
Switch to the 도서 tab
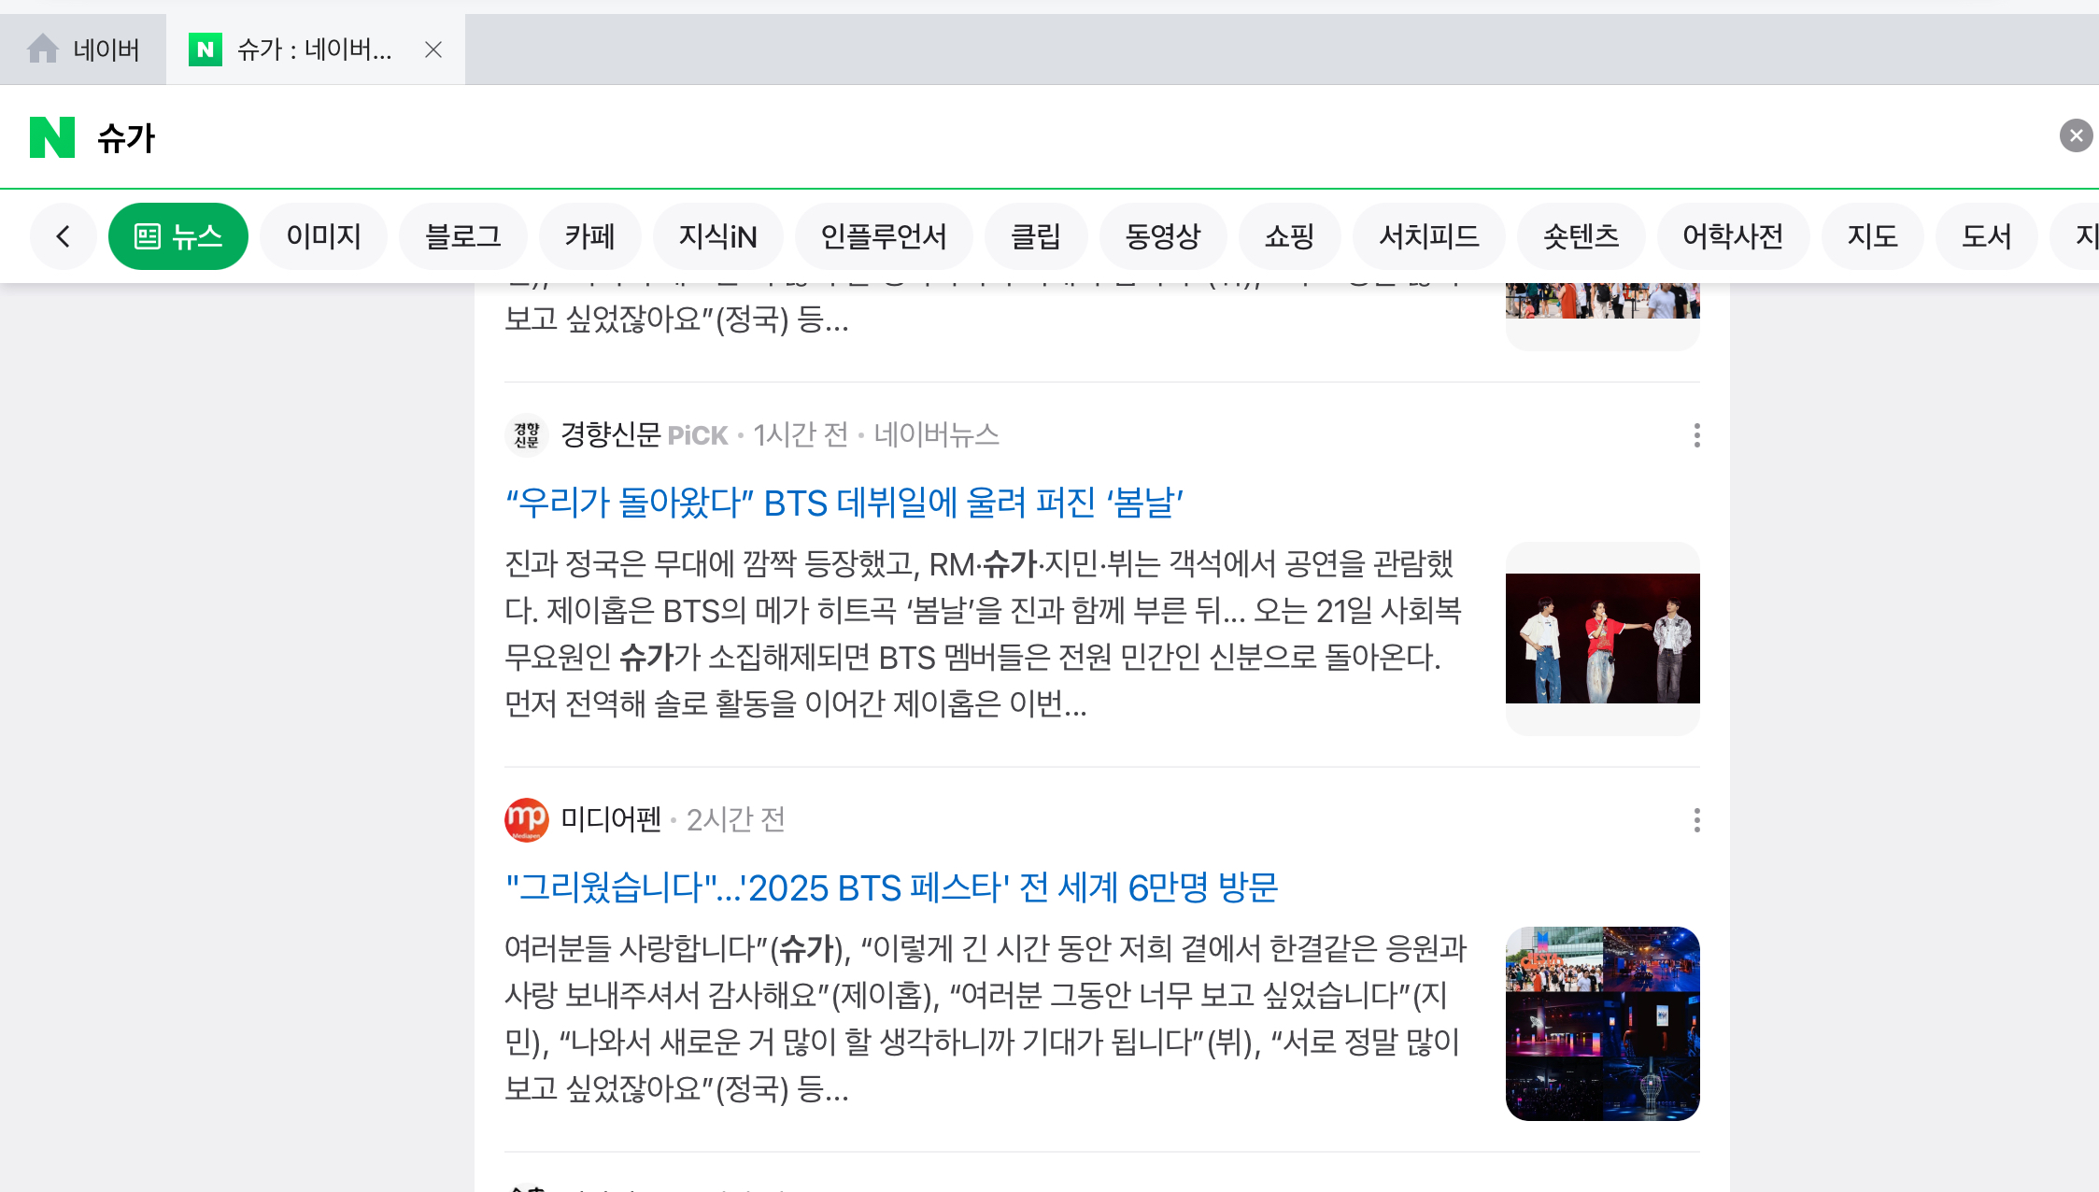tap(1987, 236)
